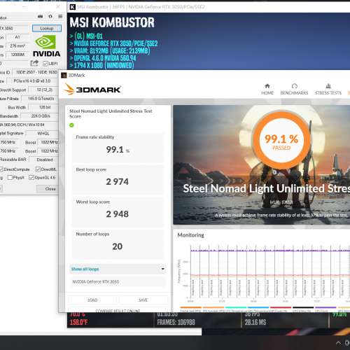The width and height of the screenshot is (350, 350).
Task: Click the SAVE button in 3DMark
Action: [143, 300]
